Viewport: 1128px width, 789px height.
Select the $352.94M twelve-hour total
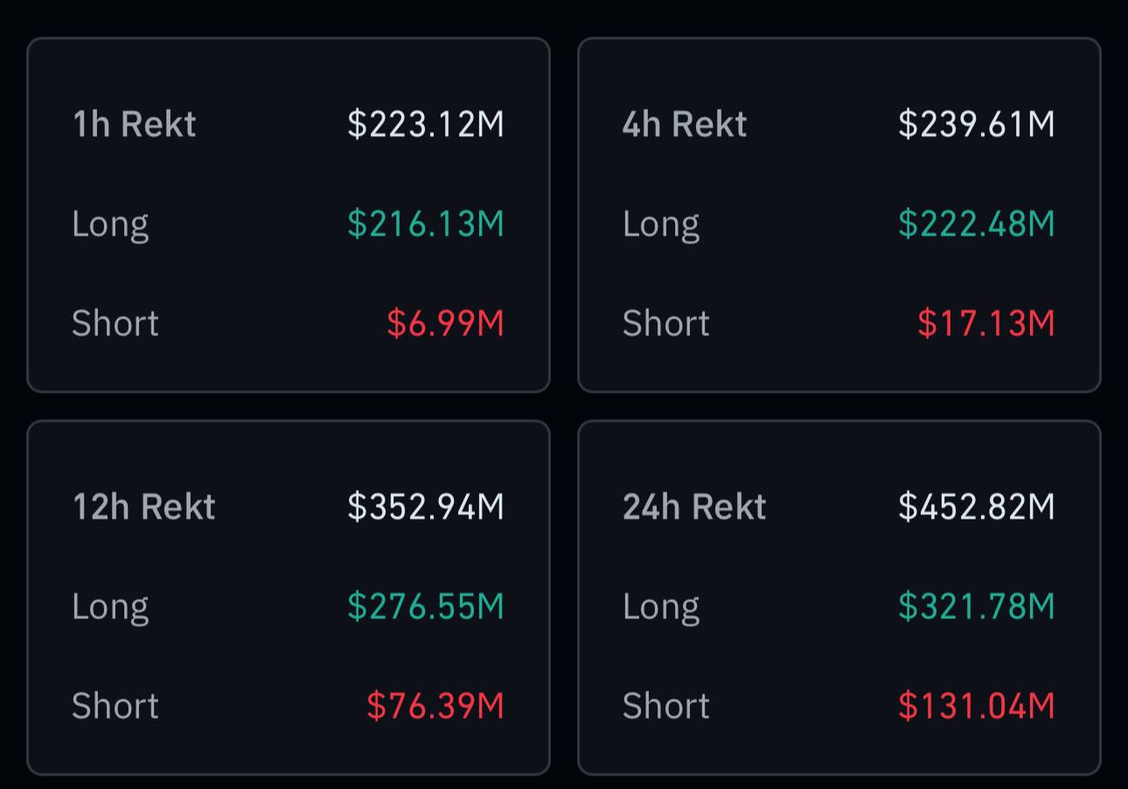pyautogui.click(x=426, y=506)
